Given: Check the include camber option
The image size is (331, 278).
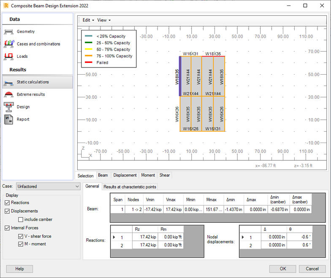Looking at the screenshot, I should (x=21, y=219).
